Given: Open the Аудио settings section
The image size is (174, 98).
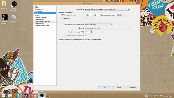Looking at the screenshot, I should tap(37, 15).
